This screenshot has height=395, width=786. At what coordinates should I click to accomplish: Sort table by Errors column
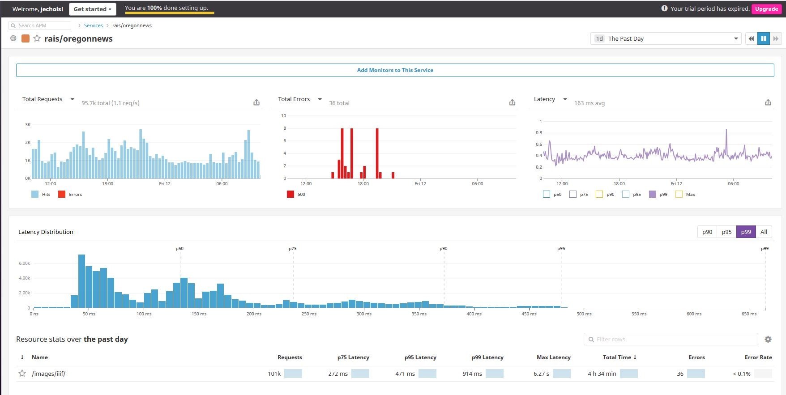coord(696,357)
